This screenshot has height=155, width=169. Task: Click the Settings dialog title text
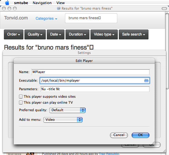tap(84, 53)
